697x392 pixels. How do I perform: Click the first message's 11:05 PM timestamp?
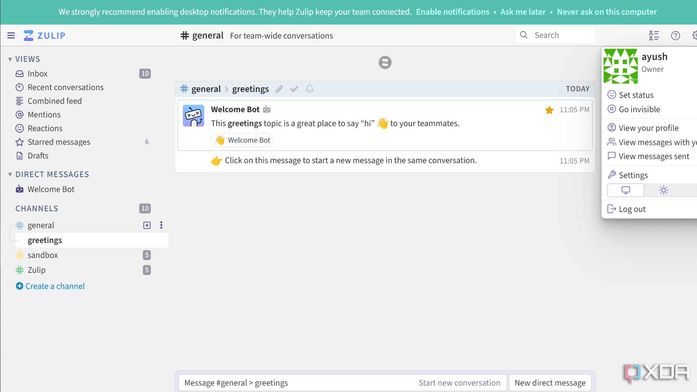click(x=574, y=110)
